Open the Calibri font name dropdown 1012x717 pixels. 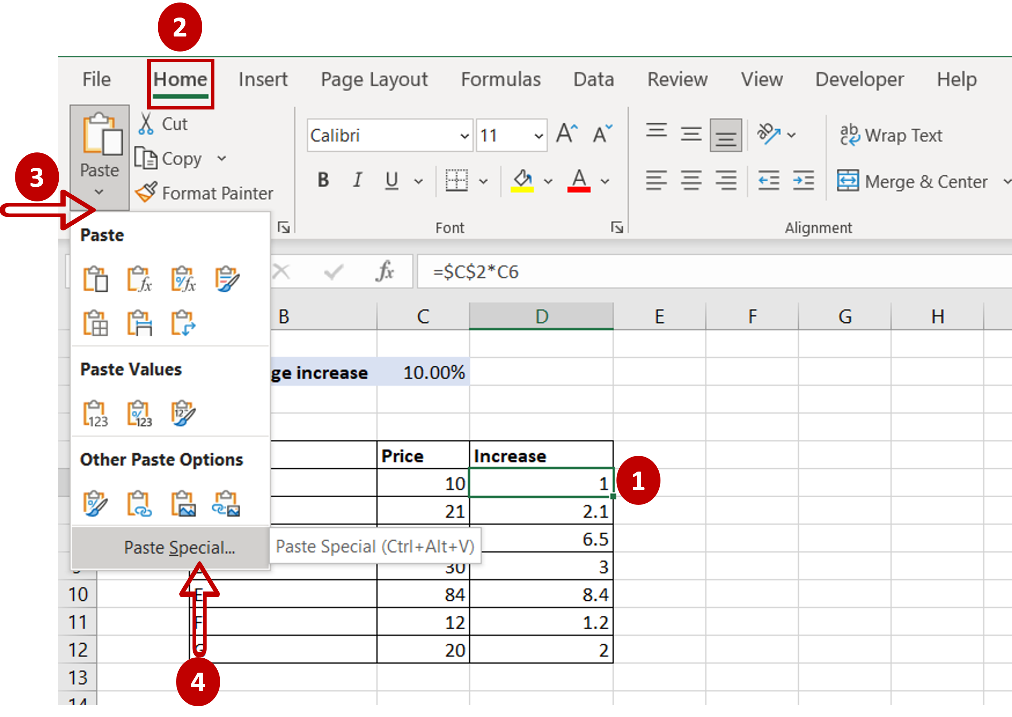click(464, 136)
